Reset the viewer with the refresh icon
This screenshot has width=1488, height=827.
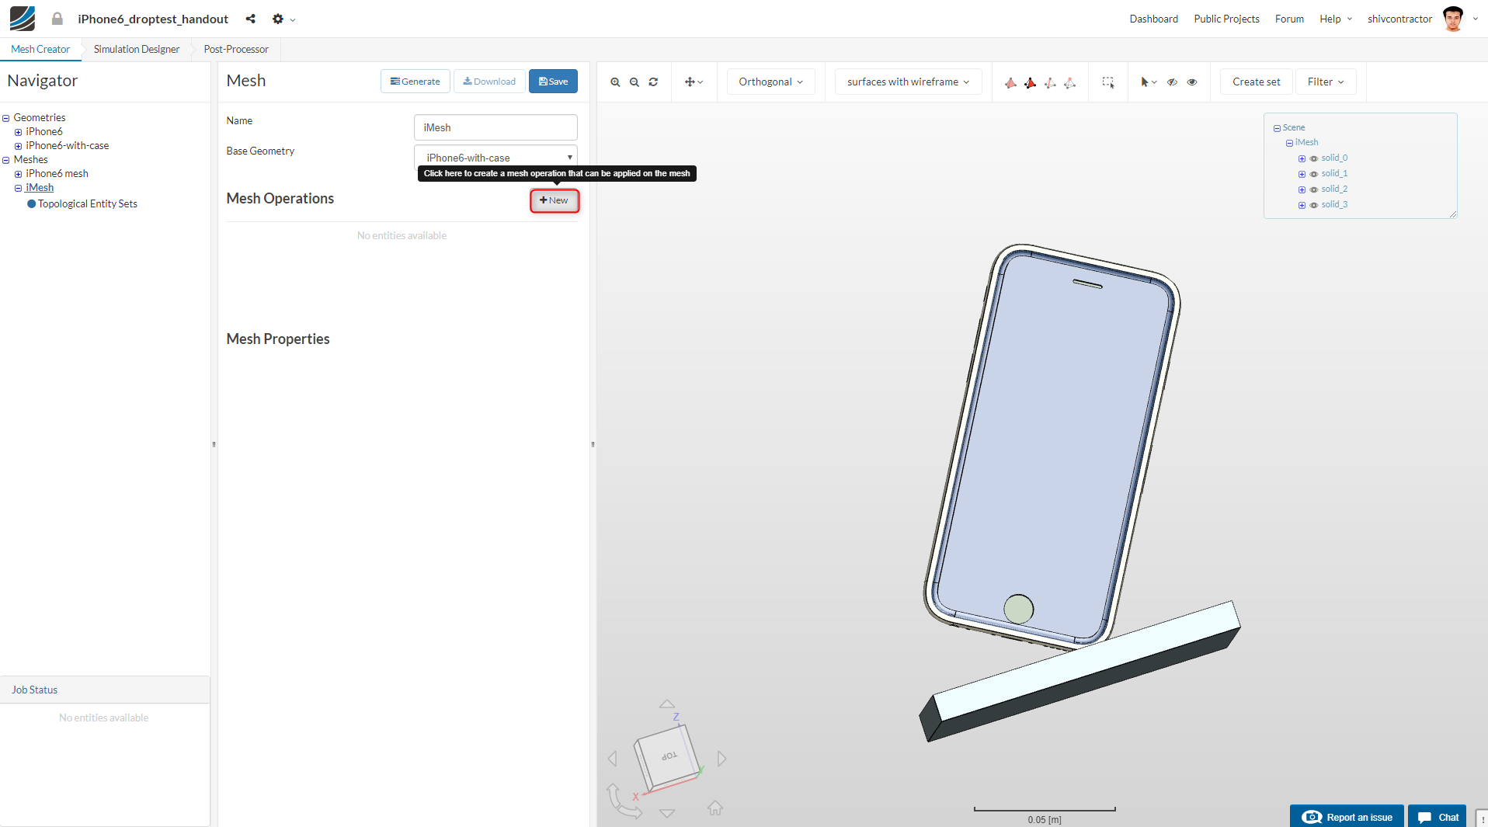point(653,82)
